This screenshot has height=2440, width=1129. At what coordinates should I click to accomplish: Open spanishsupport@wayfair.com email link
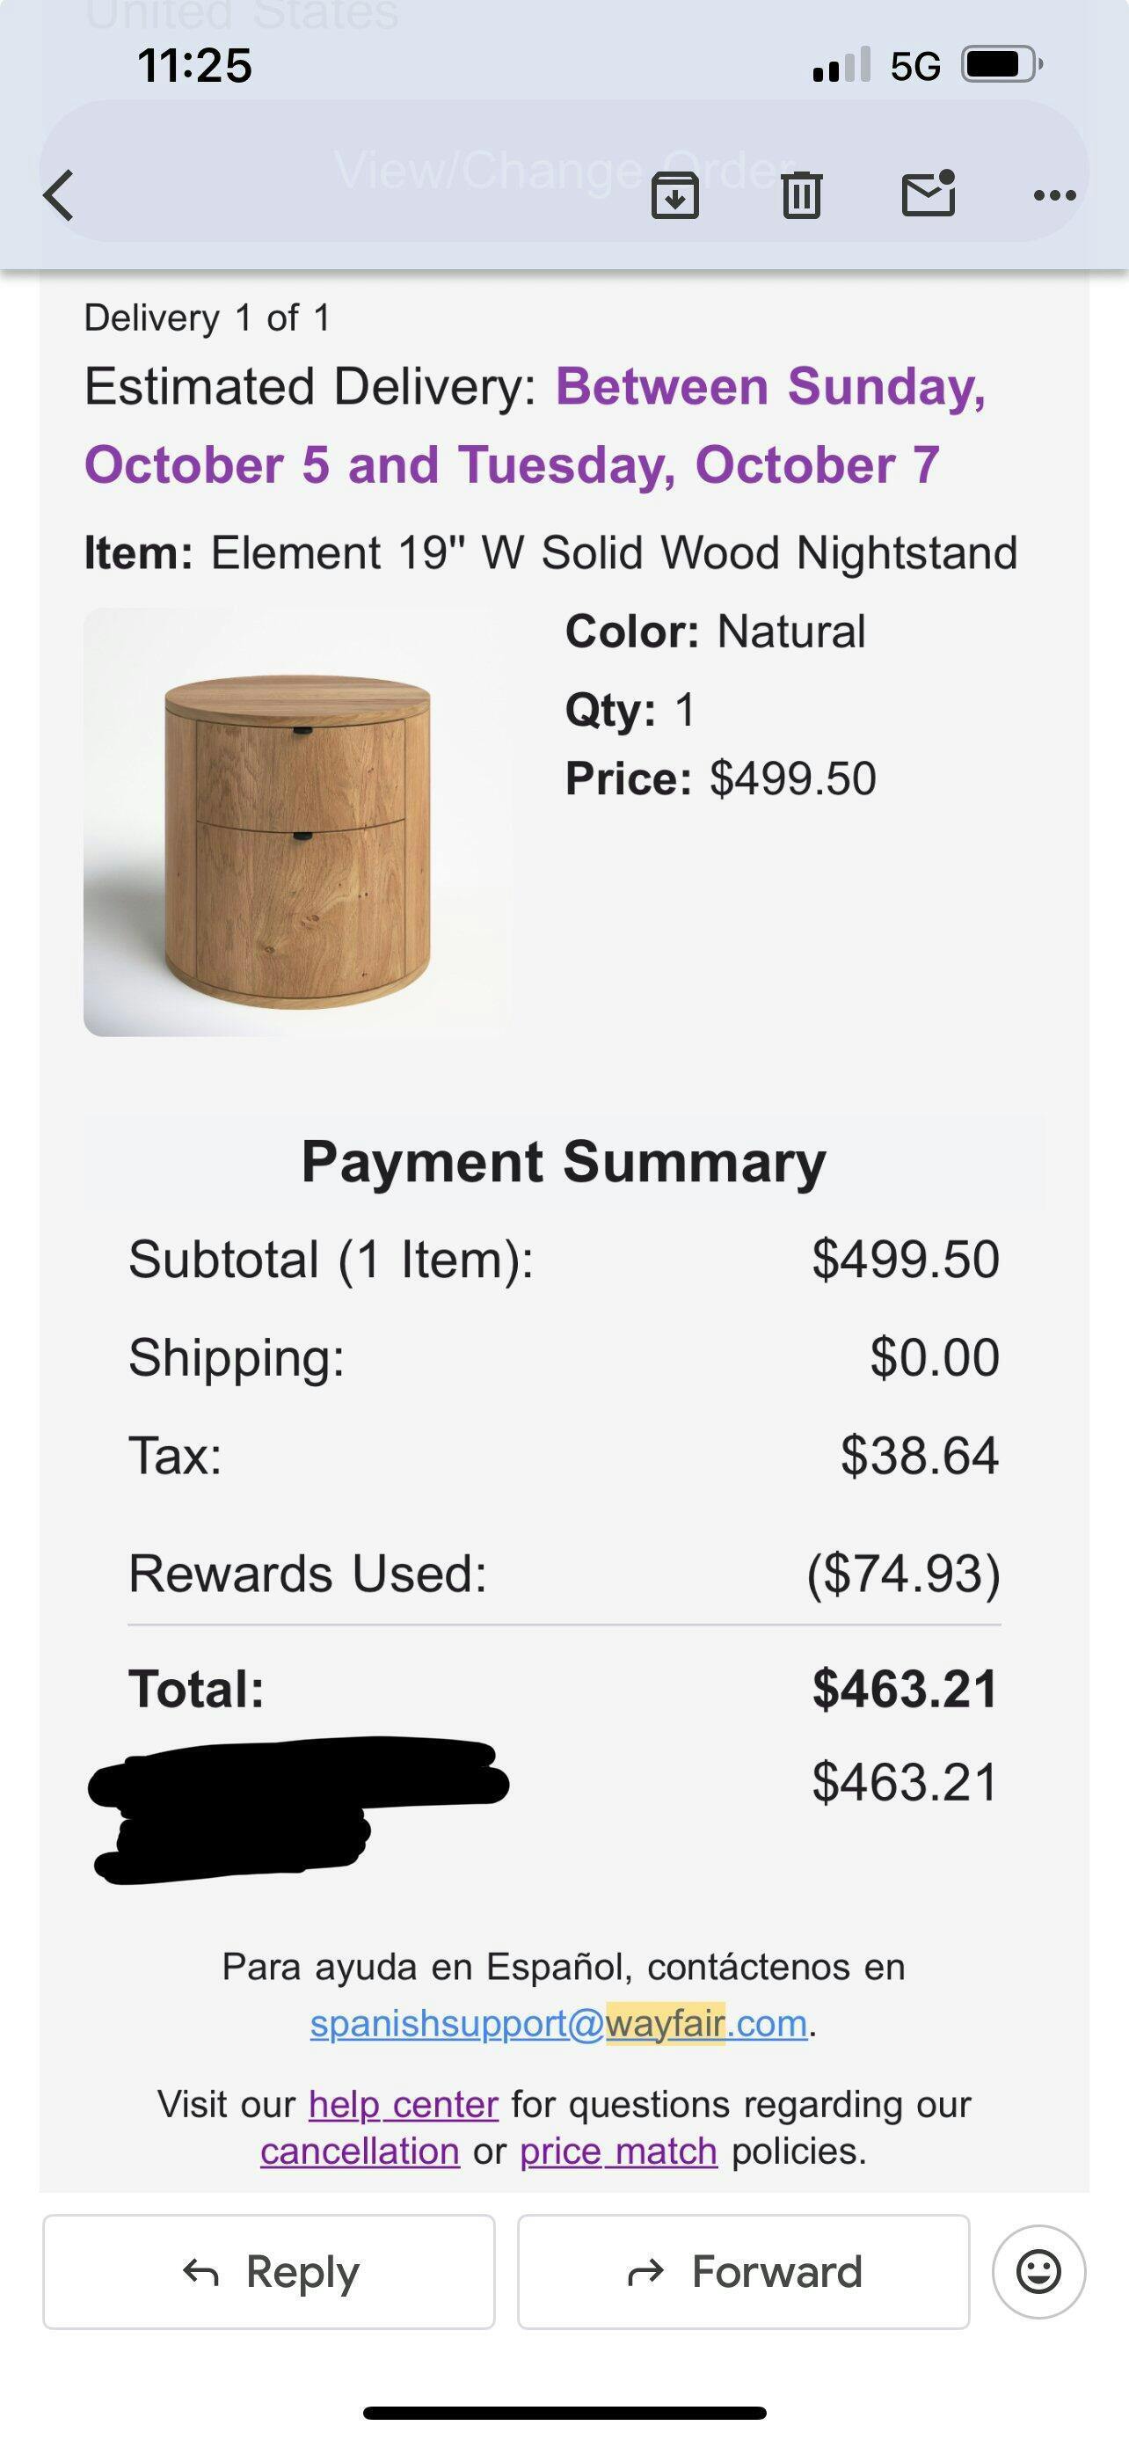(x=559, y=2023)
